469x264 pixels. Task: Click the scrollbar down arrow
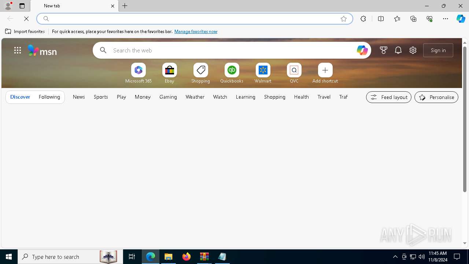[x=465, y=243]
